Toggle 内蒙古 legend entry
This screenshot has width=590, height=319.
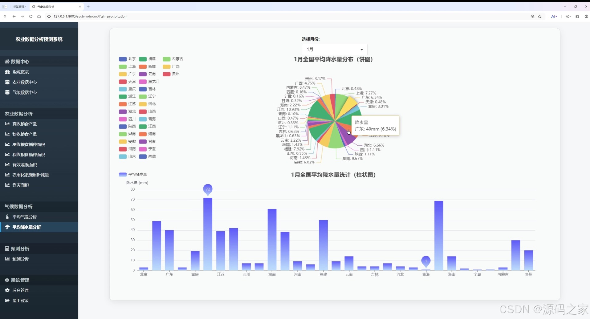(x=173, y=59)
